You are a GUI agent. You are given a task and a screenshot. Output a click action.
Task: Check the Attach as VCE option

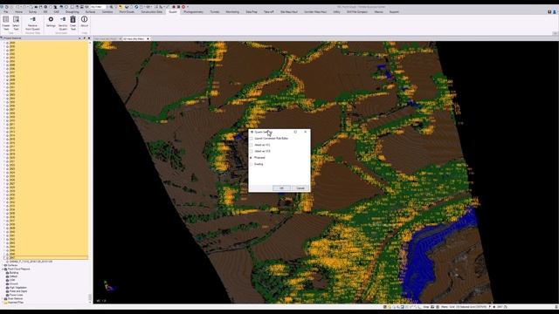[x=251, y=151]
